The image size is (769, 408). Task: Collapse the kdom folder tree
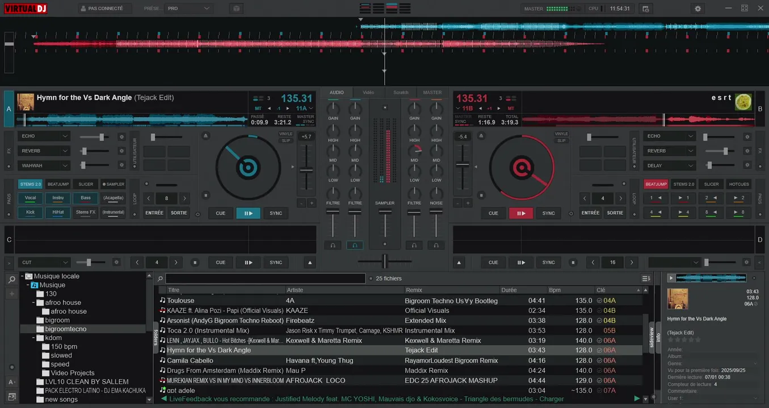[34, 338]
